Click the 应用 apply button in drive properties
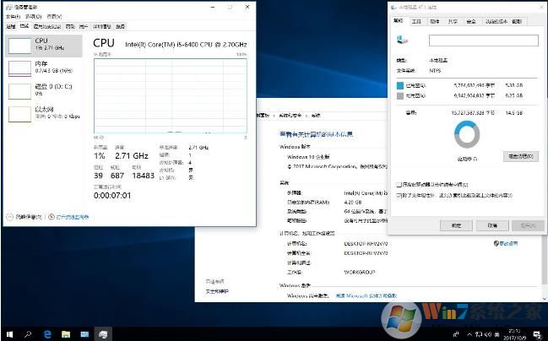 528,225
